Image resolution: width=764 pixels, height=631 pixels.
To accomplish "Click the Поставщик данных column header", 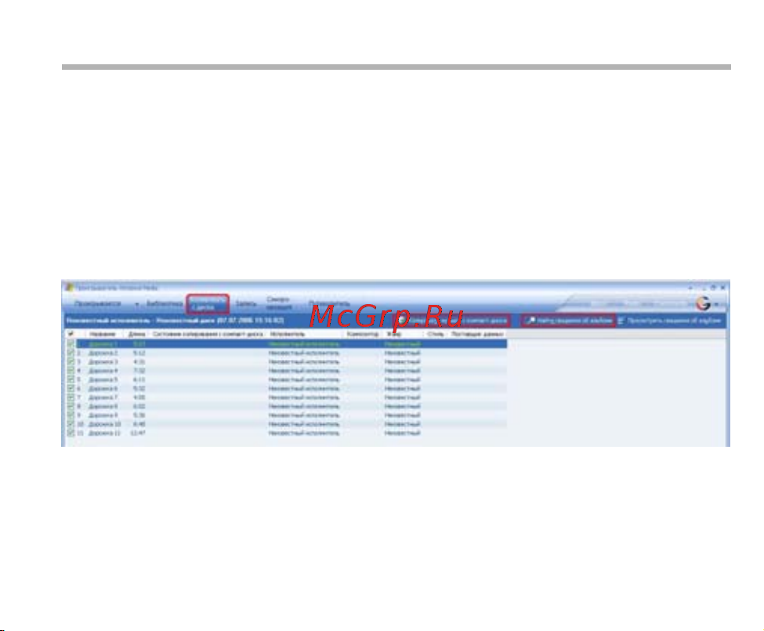I will click(x=477, y=334).
